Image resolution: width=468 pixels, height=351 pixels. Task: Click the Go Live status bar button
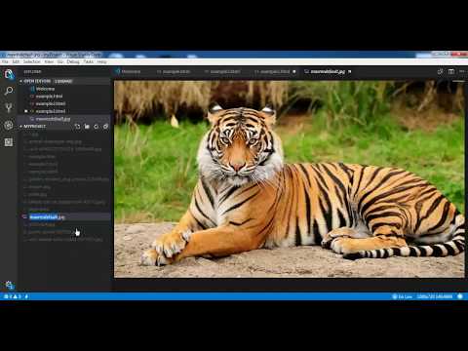coord(402,296)
